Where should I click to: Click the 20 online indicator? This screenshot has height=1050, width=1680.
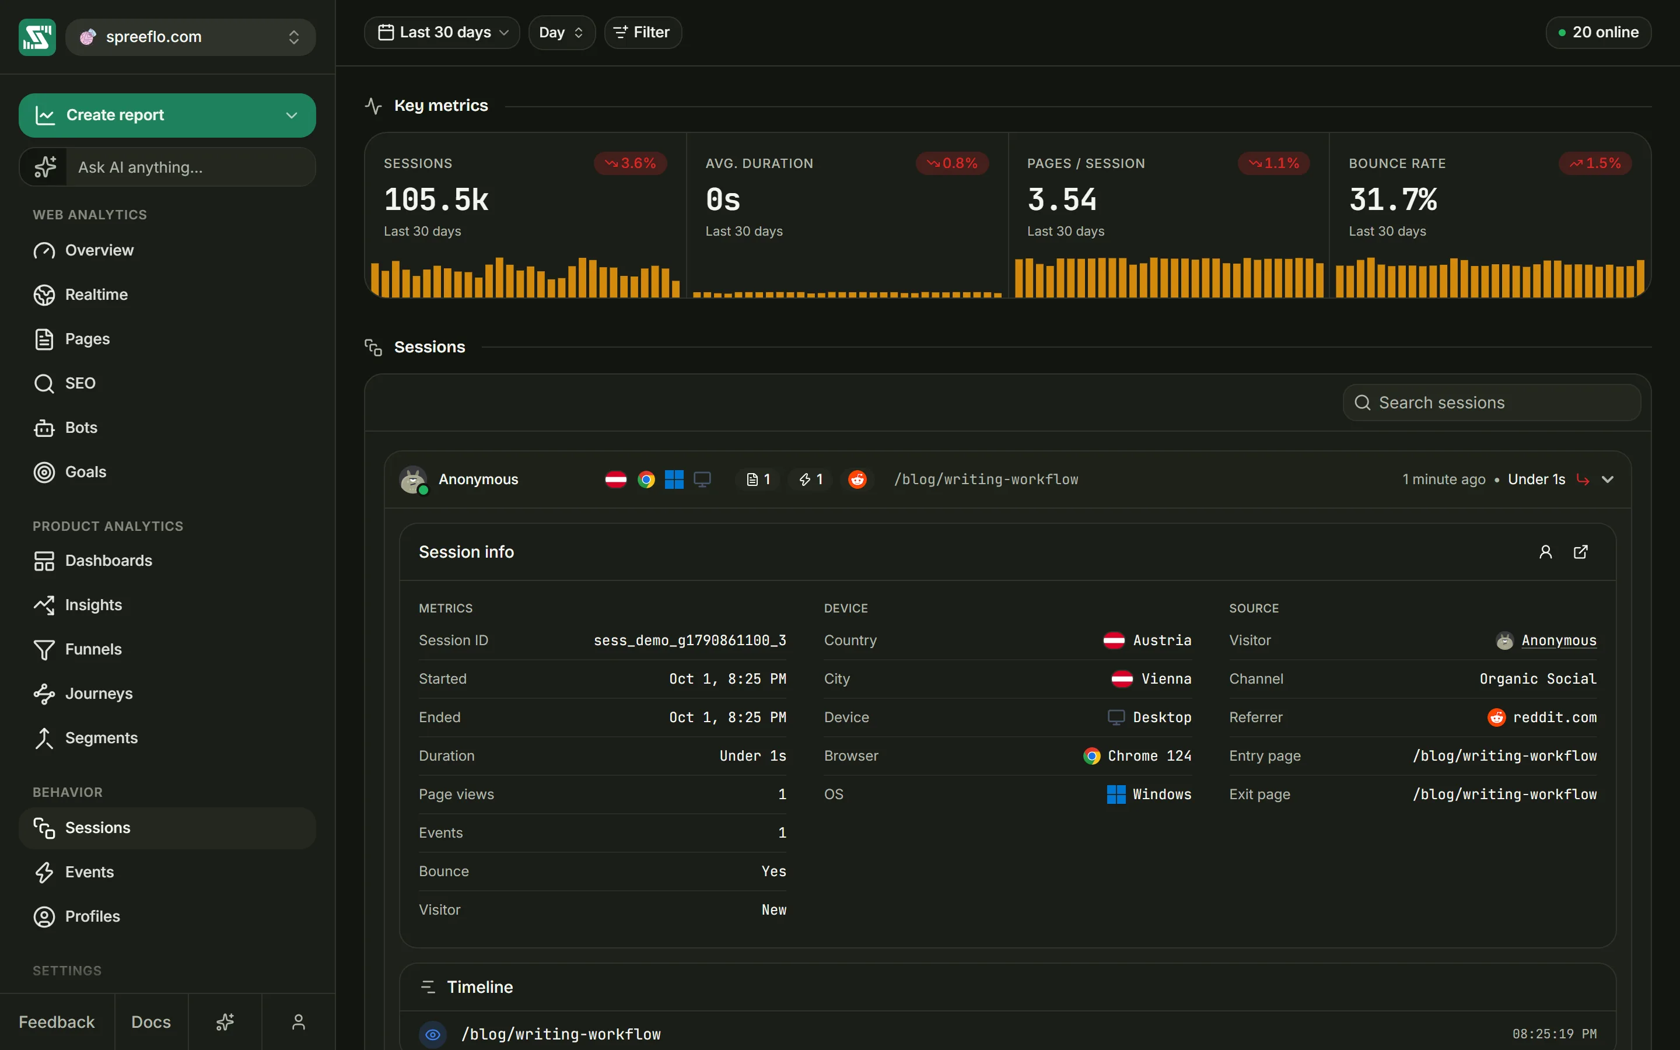tap(1598, 33)
